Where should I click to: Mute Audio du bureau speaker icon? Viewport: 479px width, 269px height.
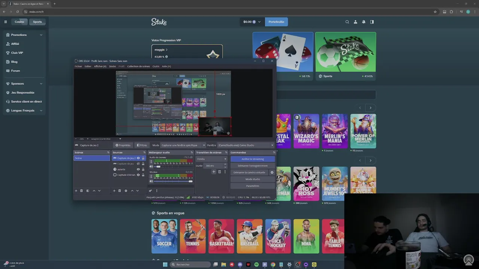click(x=151, y=167)
